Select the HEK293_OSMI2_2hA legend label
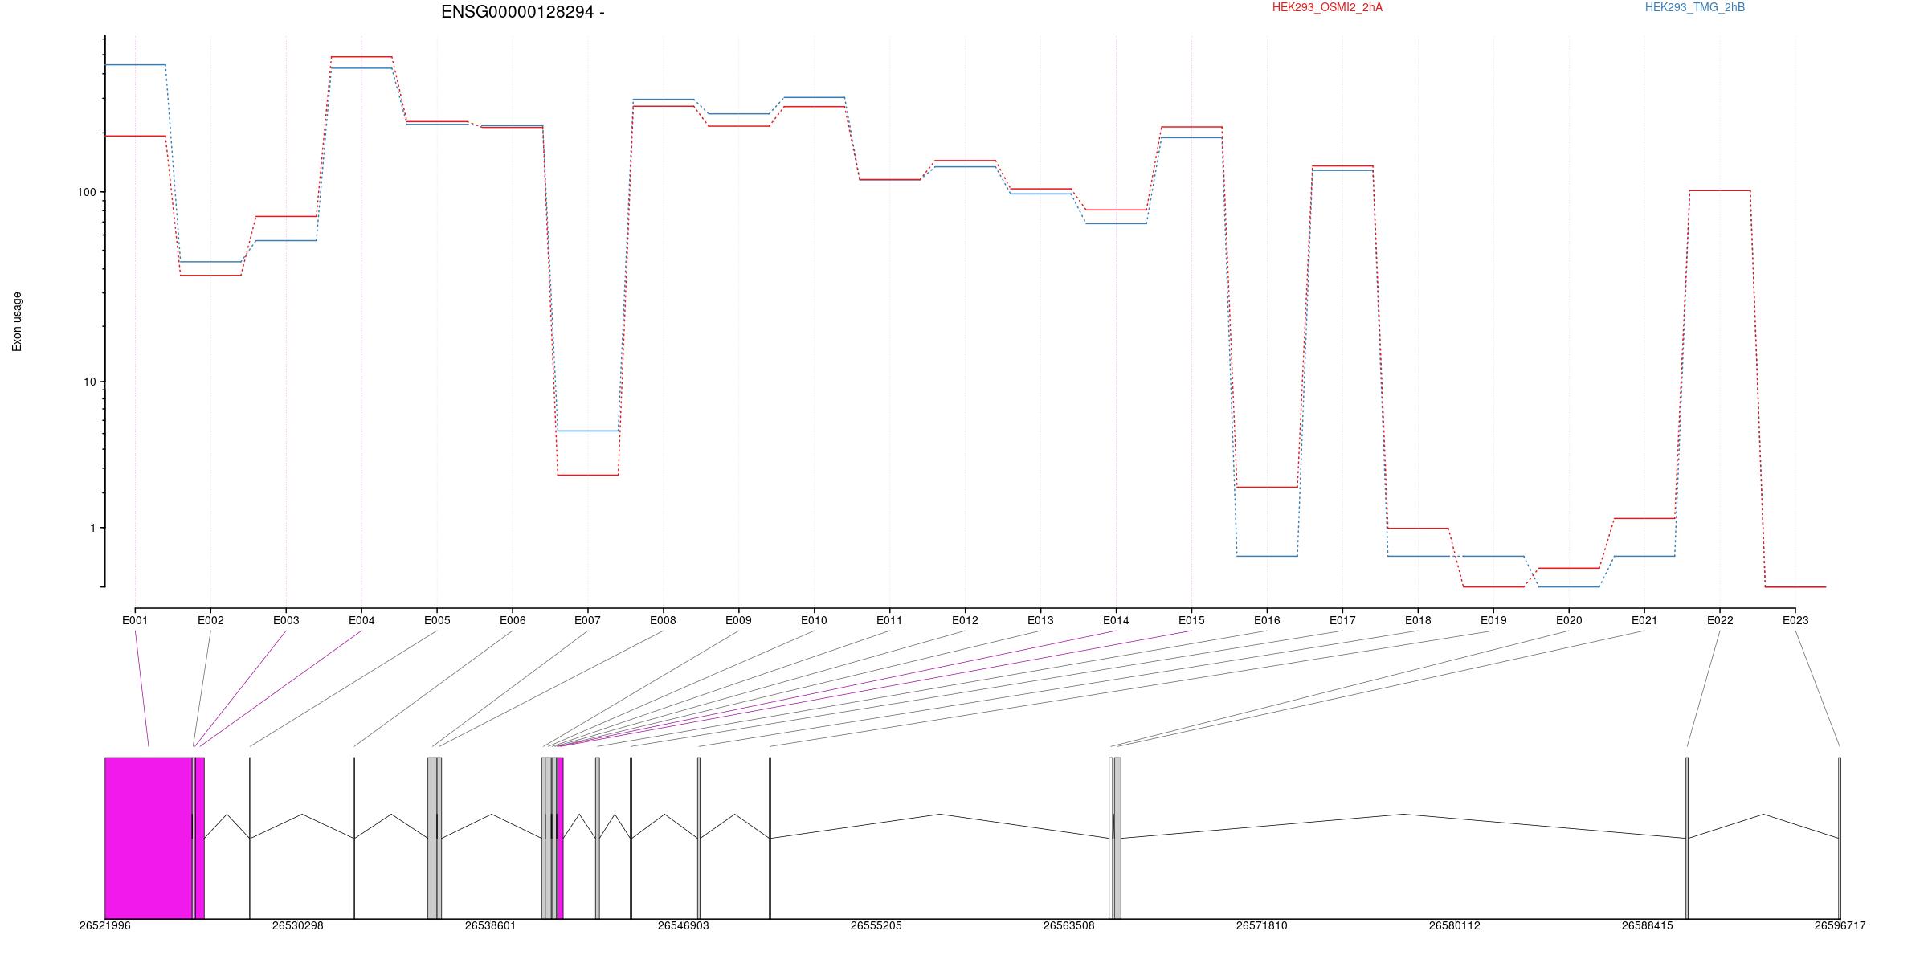The width and height of the screenshot is (1928, 964). point(1327,7)
